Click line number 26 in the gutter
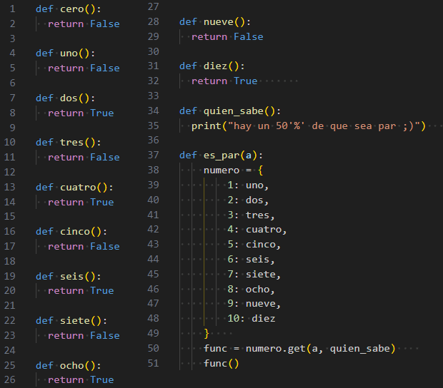443x388 pixels. pos(9,380)
